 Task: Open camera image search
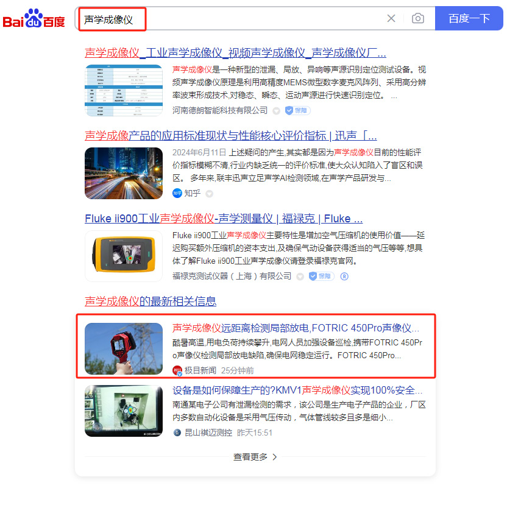(417, 18)
